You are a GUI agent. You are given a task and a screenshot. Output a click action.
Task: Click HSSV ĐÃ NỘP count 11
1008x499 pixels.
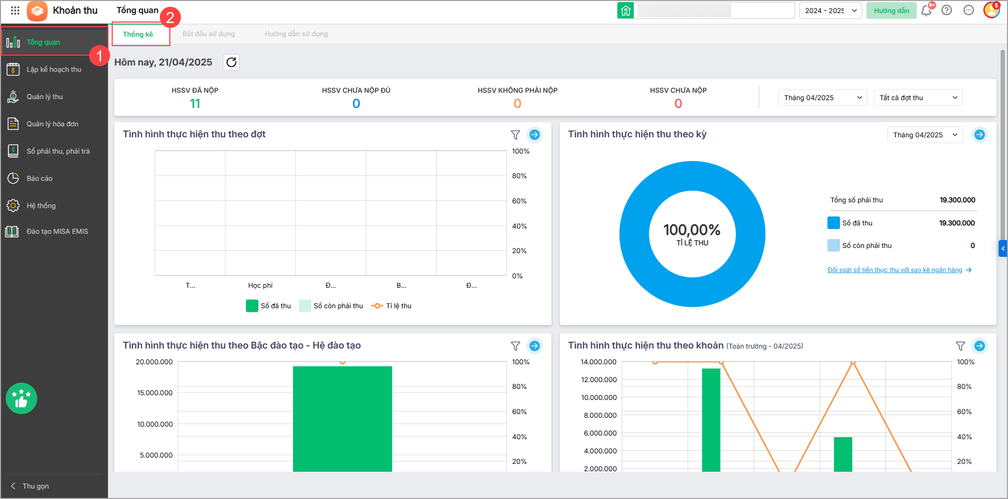(x=195, y=104)
